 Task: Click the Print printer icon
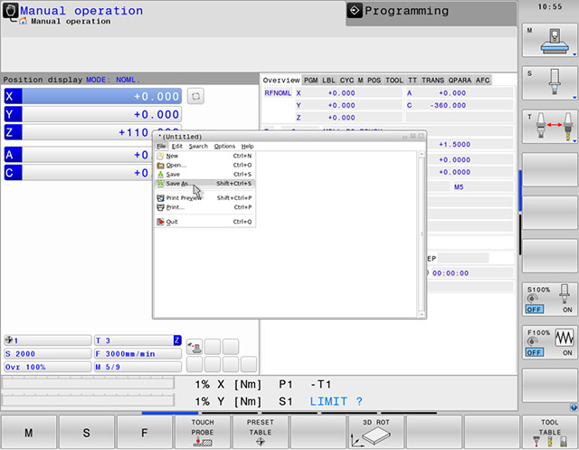click(x=161, y=207)
